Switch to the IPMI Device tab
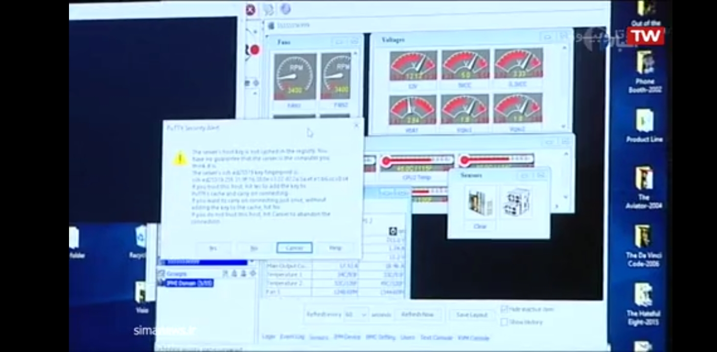Viewport: 717px width, 352px height. (x=347, y=337)
